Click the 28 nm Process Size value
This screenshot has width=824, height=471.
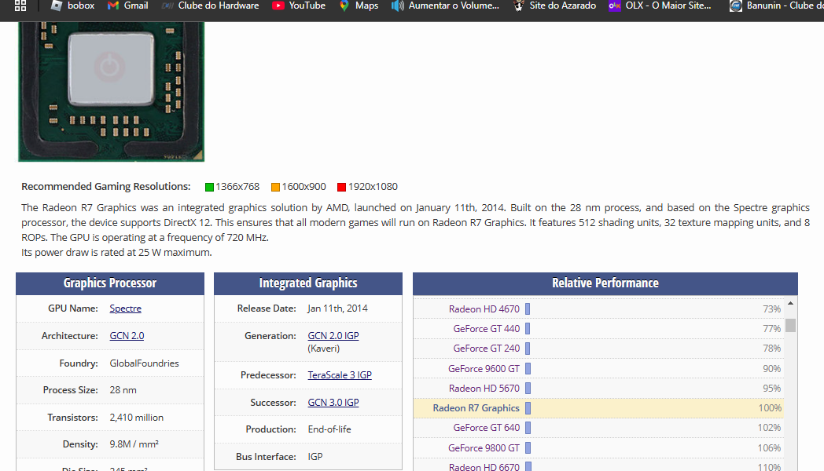coord(123,390)
